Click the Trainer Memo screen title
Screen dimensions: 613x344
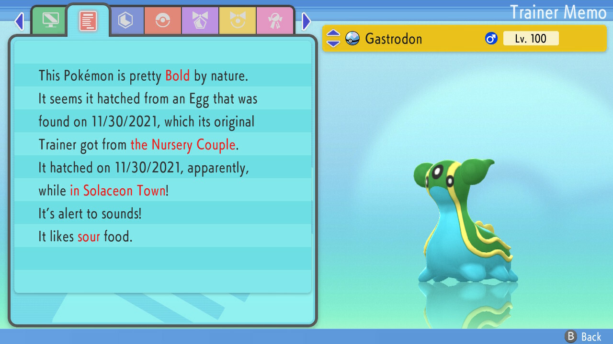[x=558, y=12]
